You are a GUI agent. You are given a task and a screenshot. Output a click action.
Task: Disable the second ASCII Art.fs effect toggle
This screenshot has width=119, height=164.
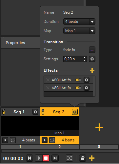point(78,88)
